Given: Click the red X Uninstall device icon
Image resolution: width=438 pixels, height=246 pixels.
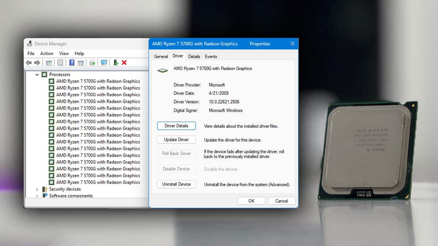Looking at the screenshot, I should (x=124, y=63).
